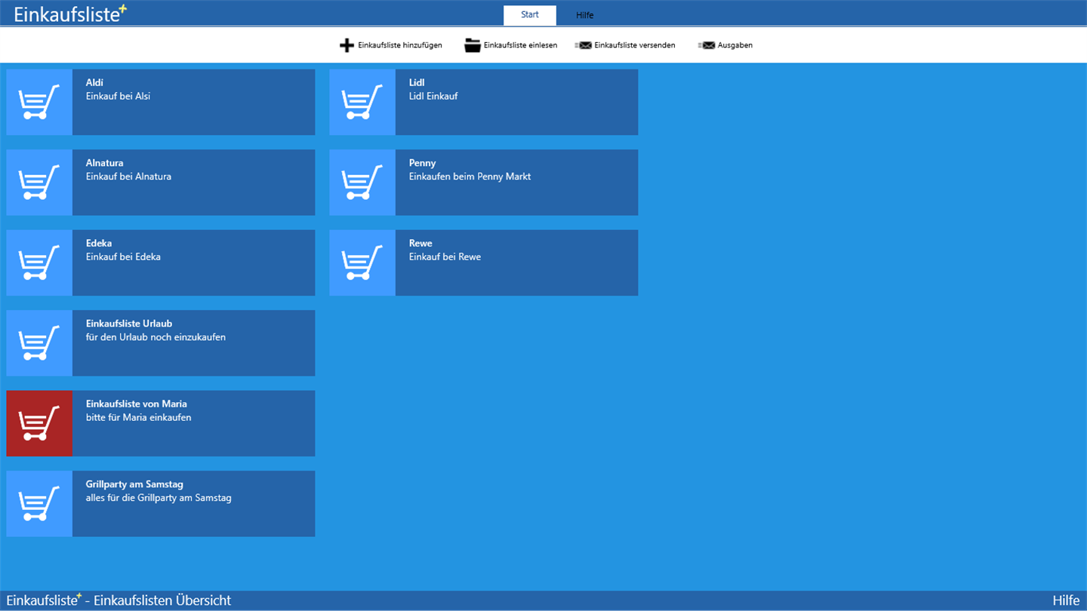Click the 'Einkaufsliste von Maria' title
Screen dimensions: 1087x611
(137, 404)
